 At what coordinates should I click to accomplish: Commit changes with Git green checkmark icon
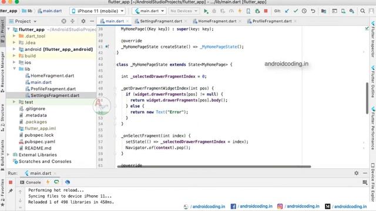(x=296, y=11)
